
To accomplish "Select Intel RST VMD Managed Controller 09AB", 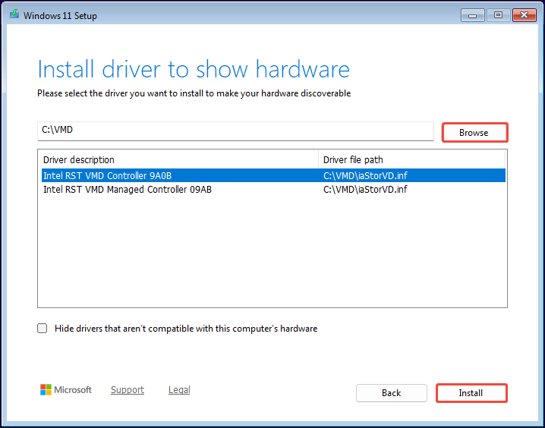I will 273,189.
